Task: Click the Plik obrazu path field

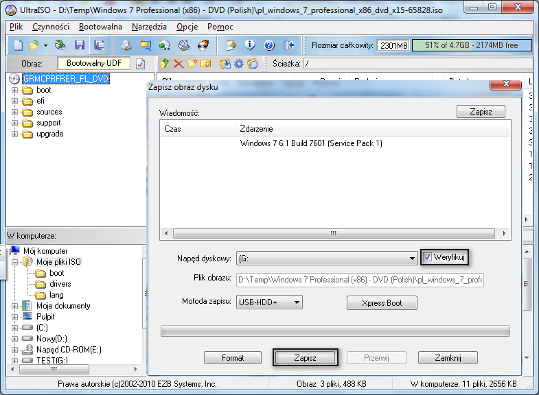Action: pos(360,280)
